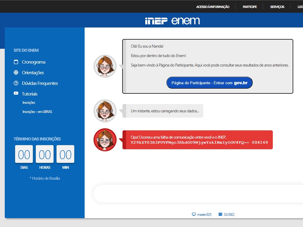Click the DIAS countdown box
Viewport: 303px width, 227px height.
pos(24,154)
